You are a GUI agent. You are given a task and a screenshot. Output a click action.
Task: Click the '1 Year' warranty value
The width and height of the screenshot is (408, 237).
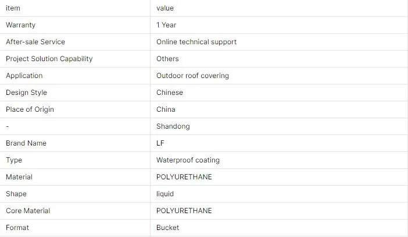(166, 25)
